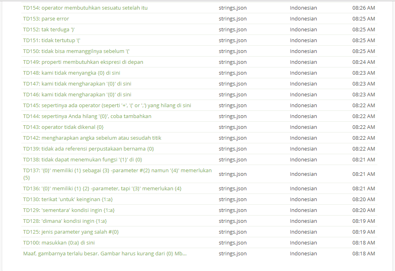Open TD144 sepertinya Anda hilang '{0}' entry
This screenshot has height=271, width=395.
click(87, 116)
